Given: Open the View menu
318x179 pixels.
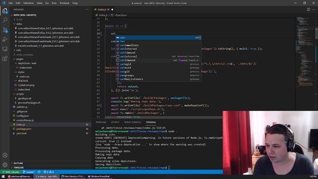Looking at the screenshot, I should tap(39, 3).
